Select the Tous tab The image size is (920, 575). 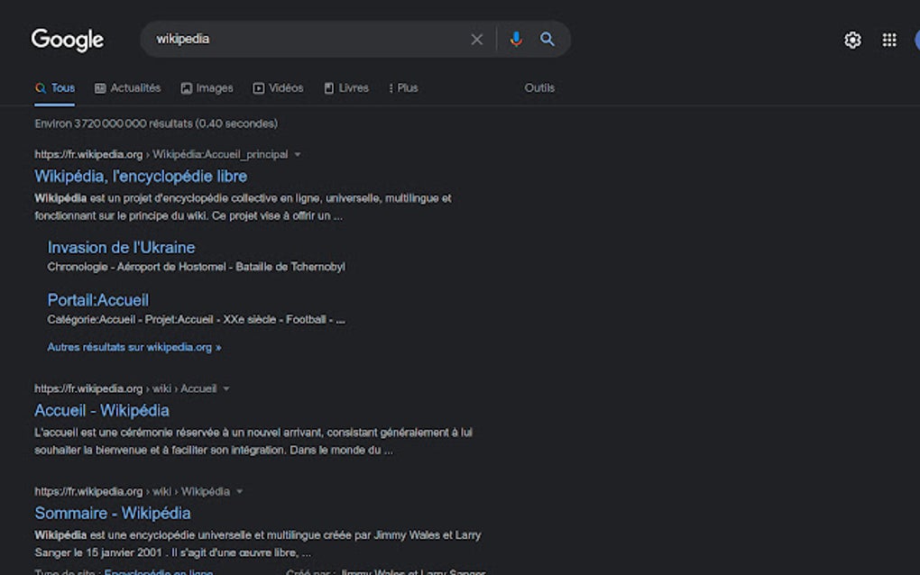(54, 88)
